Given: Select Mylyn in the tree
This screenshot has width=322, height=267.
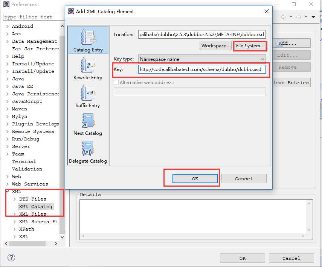Looking at the screenshot, I should pos(20,116).
